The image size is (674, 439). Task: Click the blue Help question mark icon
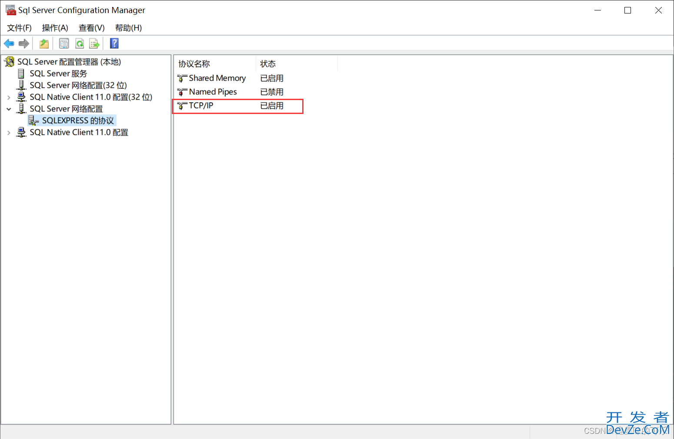[114, 44]
